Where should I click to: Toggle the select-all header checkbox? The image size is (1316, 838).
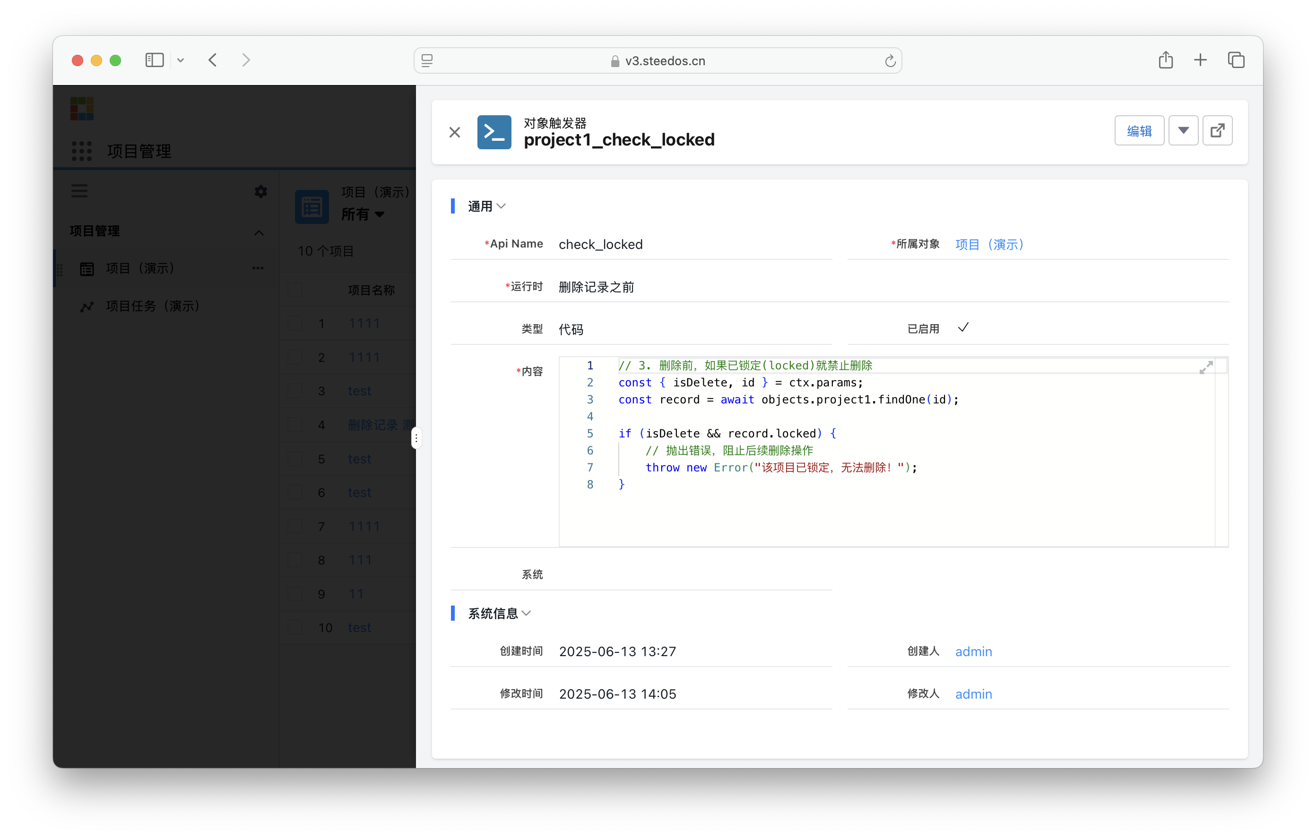coord(295,290)
